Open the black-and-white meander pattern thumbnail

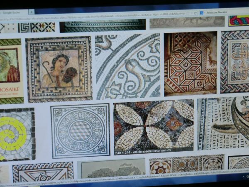[x=27, y=28]
